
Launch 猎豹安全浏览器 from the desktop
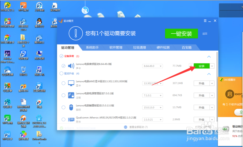tap(23, 121)
